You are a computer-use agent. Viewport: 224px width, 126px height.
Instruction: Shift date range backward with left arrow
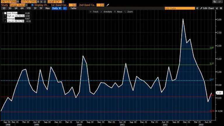click(x=41, y=2)
